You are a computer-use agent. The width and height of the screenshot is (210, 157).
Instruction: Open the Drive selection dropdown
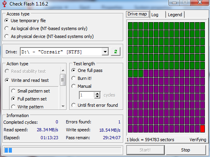pos(105,52)
